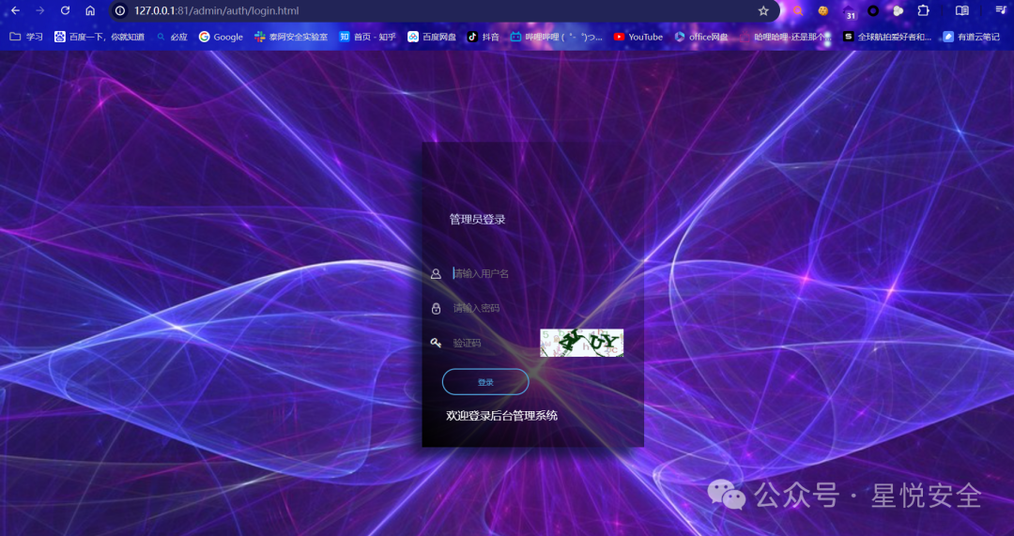
Task: Open the cookie extension
Action: coord(823,10)
